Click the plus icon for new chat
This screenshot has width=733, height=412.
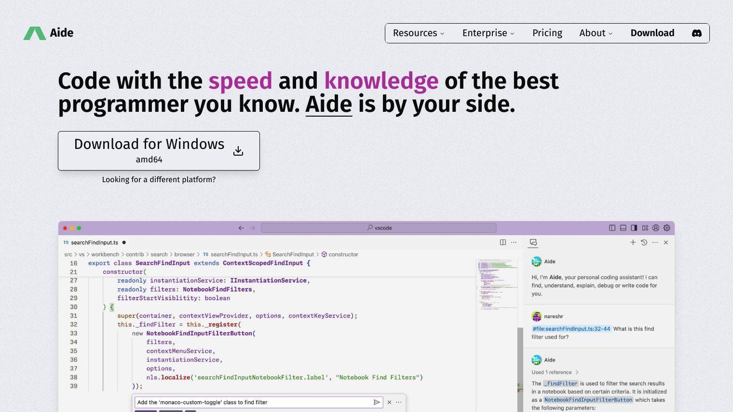pyautogui.click(x=633, y=242)
